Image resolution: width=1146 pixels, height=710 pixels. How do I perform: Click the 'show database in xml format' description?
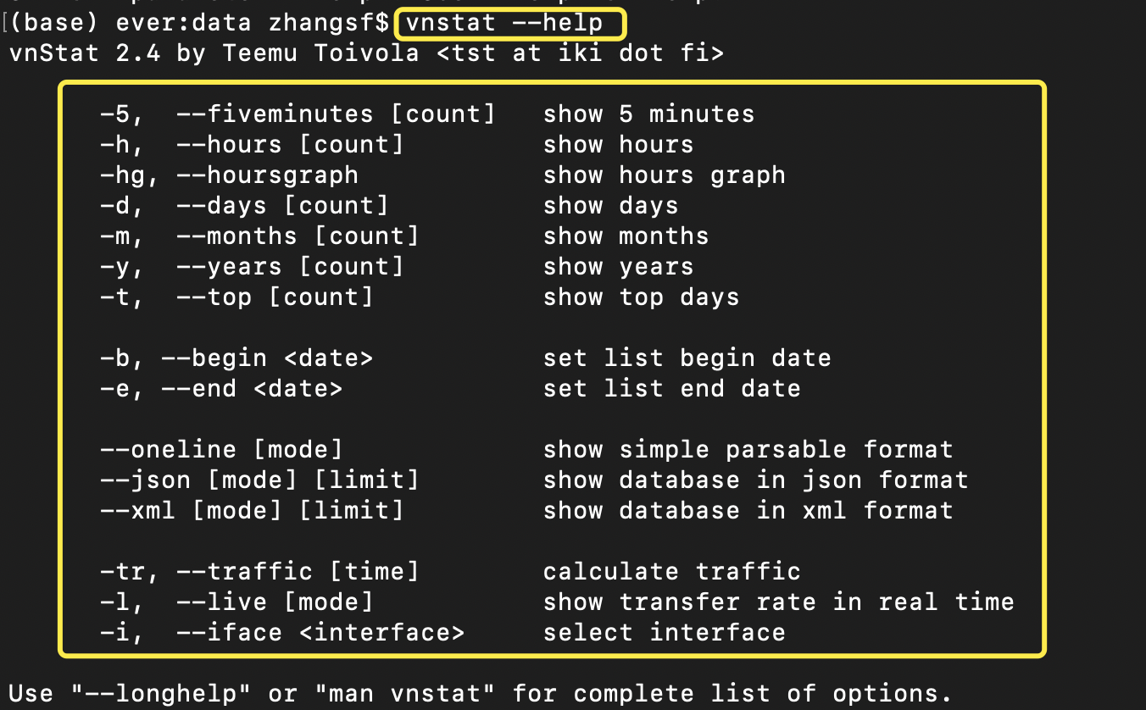748,511
